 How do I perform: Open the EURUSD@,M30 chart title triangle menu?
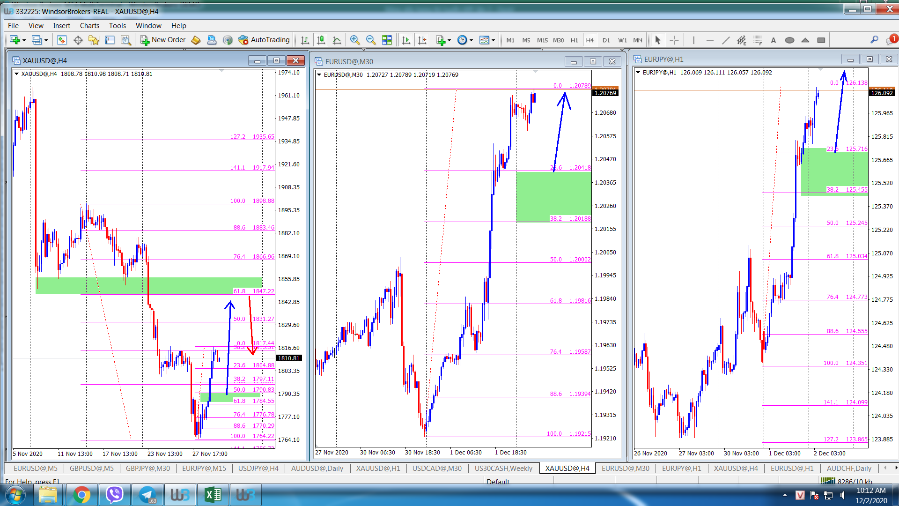coord(319,74)
